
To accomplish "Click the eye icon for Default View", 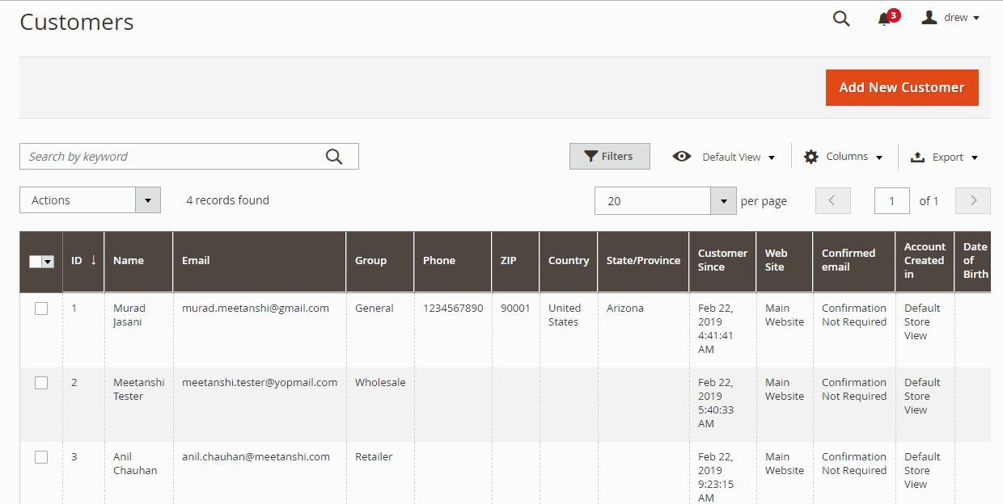I will coord(682,157).
